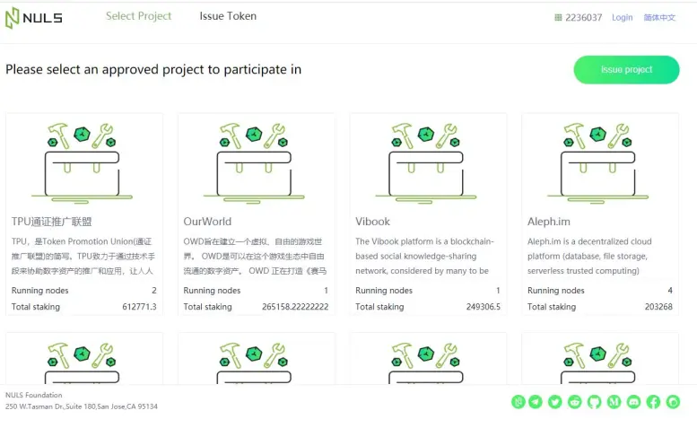Switch to the Issue Token tab
Viewport: 697px width, 428px height.
coord(228,16)
